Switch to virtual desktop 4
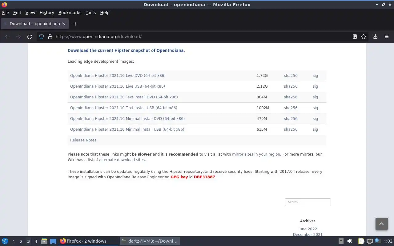The height and width of the screenshot is (246, 394). 36,241
